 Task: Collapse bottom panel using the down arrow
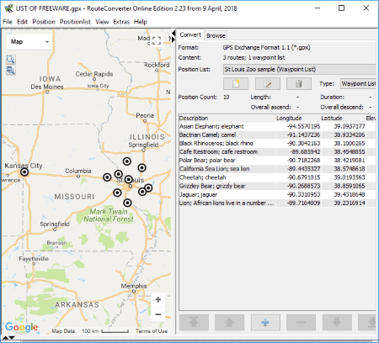12,338
